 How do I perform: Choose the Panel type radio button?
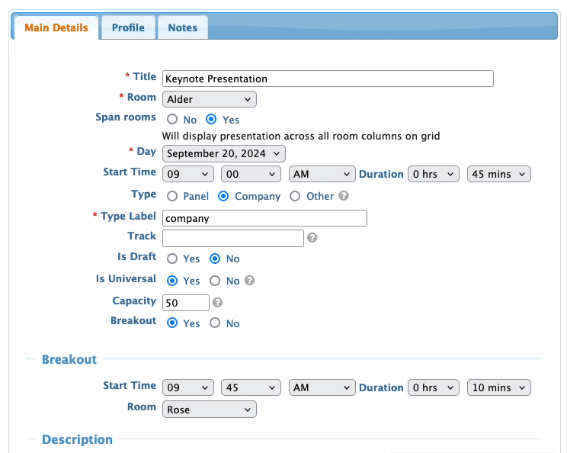tap(172, 196)
